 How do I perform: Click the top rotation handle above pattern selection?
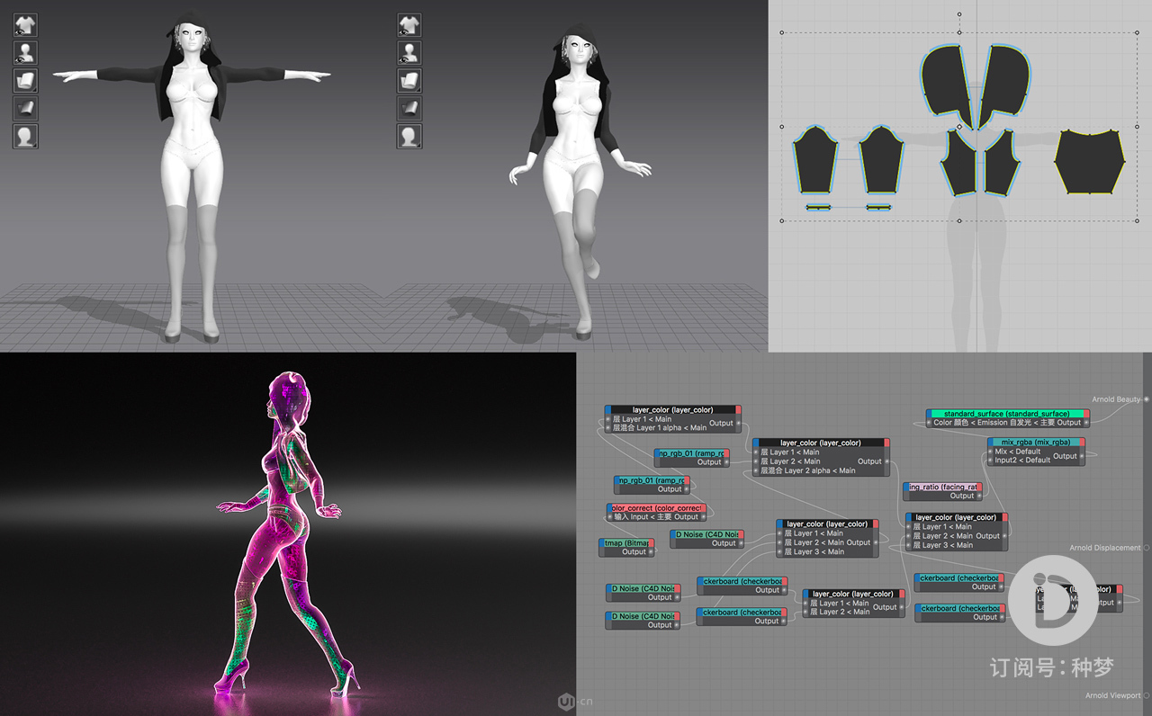959,15
